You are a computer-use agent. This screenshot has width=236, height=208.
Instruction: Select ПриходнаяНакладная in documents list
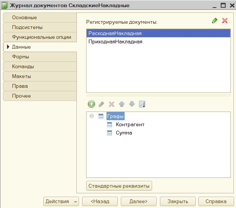tap(158, 41)
